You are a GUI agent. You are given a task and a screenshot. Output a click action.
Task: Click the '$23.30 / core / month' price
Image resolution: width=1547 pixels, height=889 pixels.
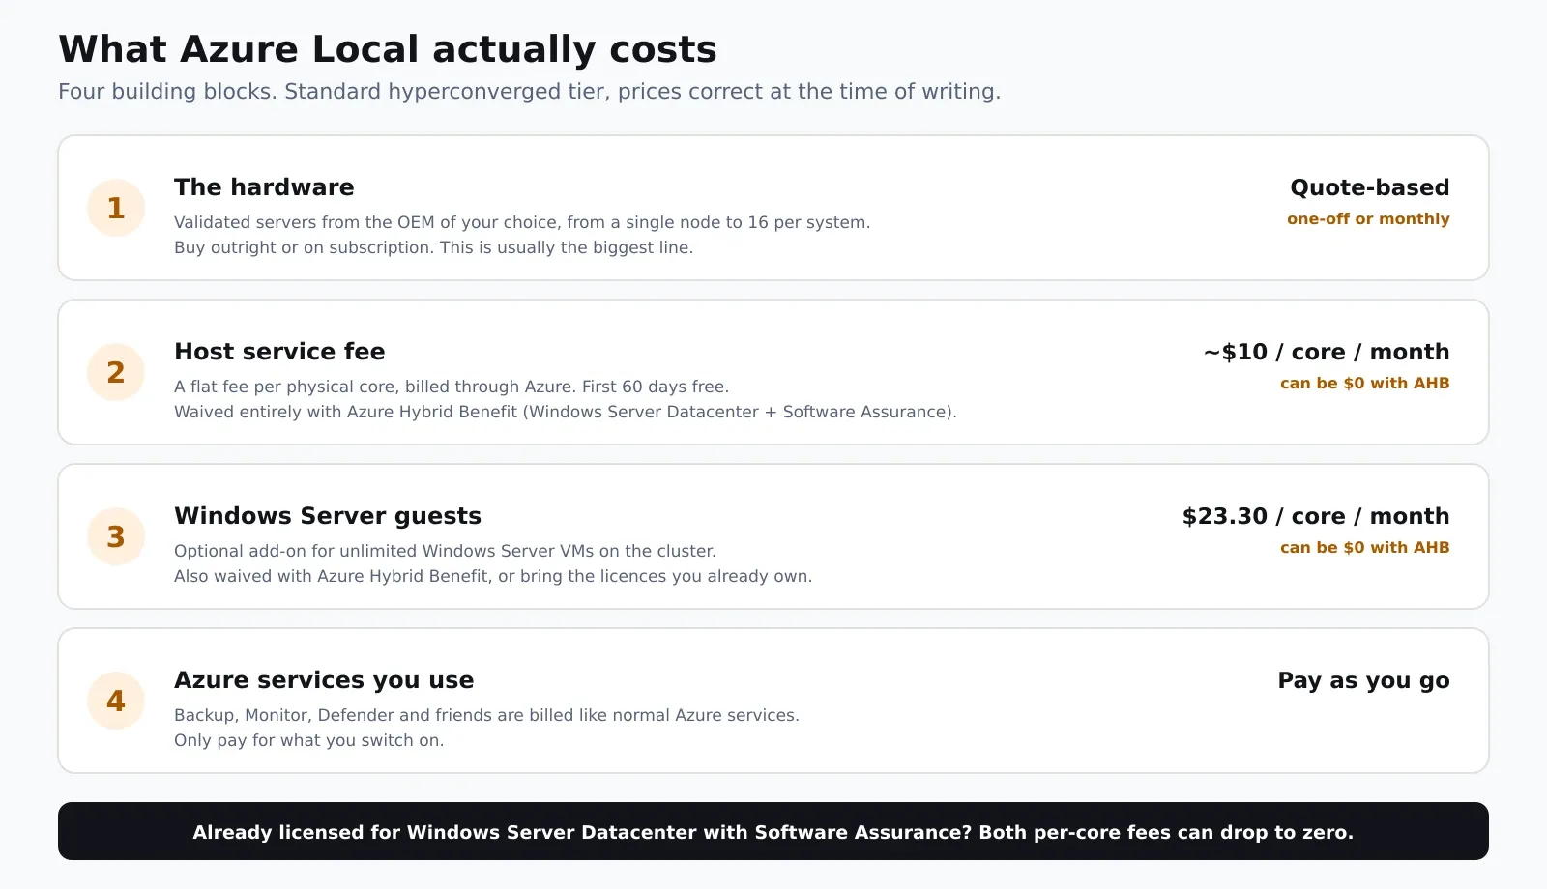tap(1316, 516)
